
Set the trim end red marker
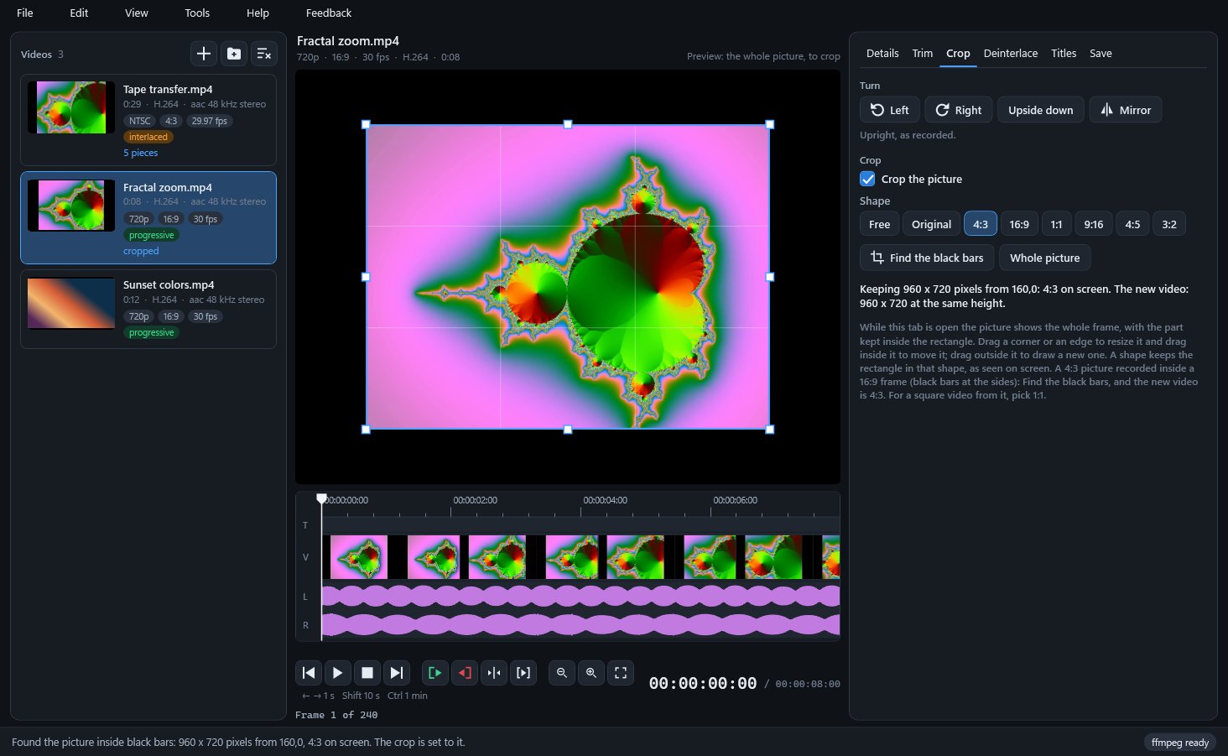[x=465, y=673]
